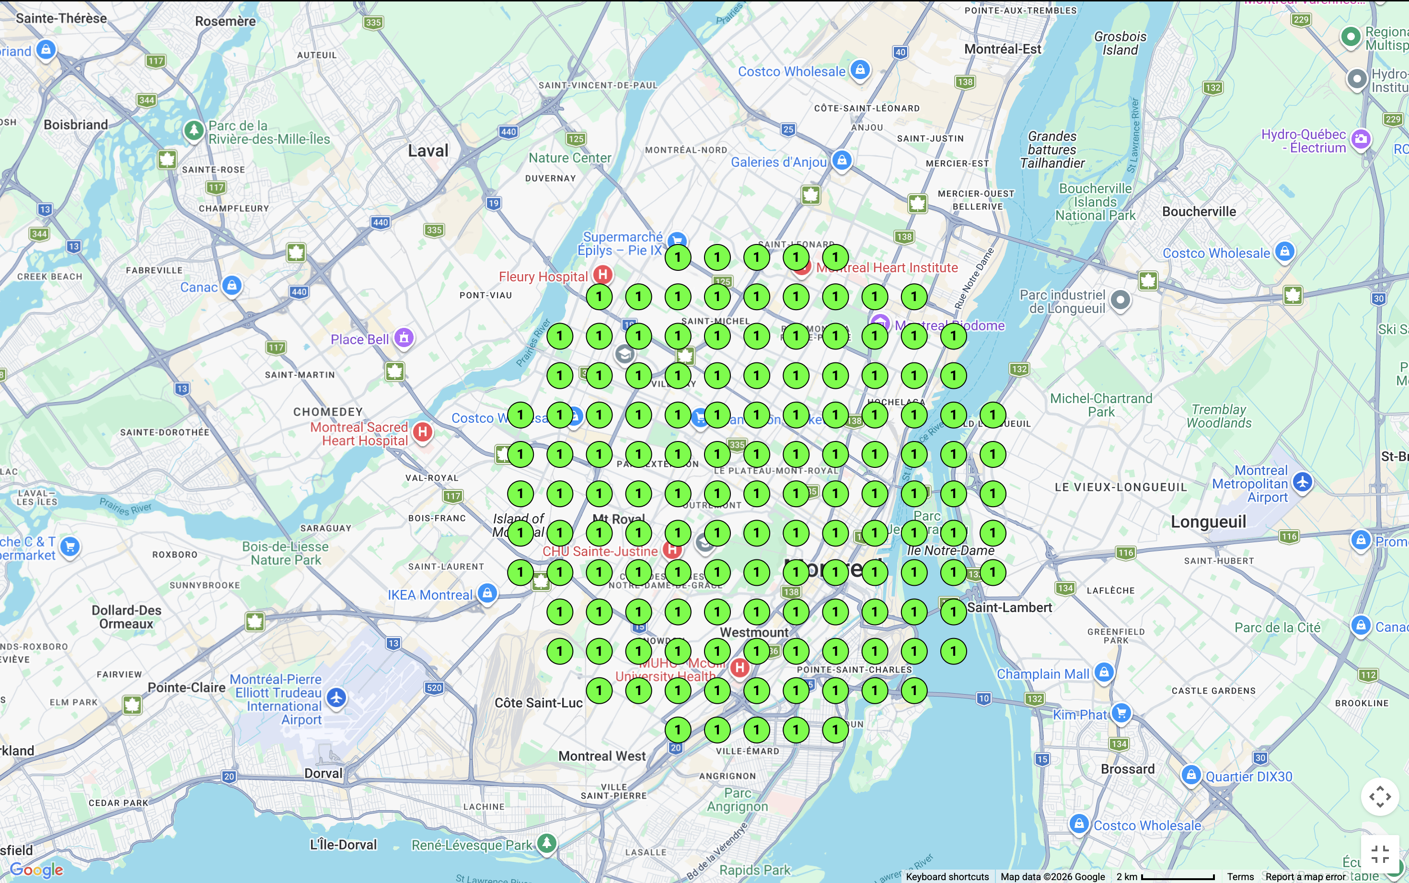
Task: Select the maple leaf marker above Fabreville
Action: (297, 253)
